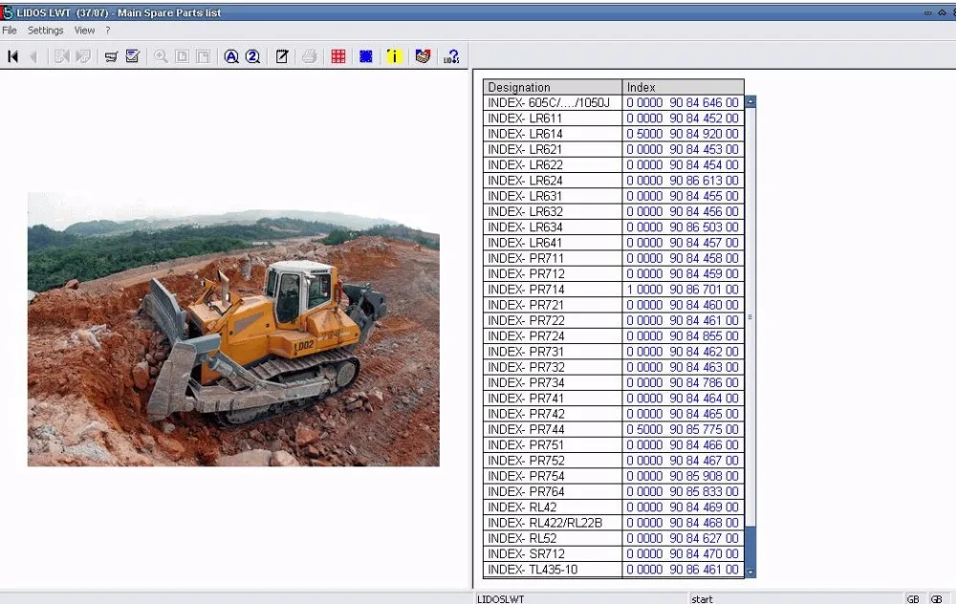Open the ? help menu
The height and width of the screenshot is (604, 956).
pyautogui.click(x=108, y=30)
